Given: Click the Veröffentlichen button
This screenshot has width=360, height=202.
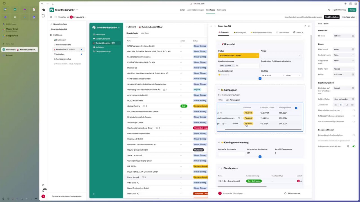Looking at the screenshot, I should click(x=332, y=17).
